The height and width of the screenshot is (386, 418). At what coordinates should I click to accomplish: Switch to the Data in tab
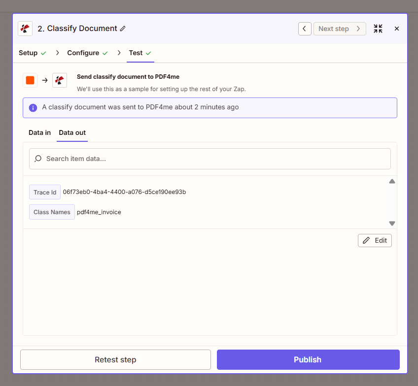[39, 132]
